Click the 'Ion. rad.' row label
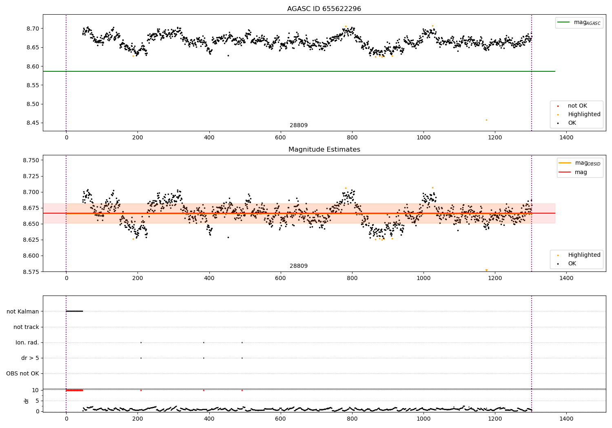Screen dimensions: 612x428 (27, 342)
